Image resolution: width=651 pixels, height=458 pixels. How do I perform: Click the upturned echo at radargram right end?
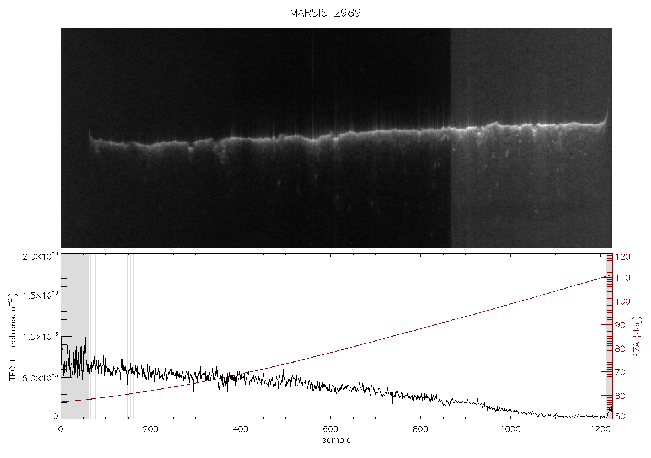point(606,118)
